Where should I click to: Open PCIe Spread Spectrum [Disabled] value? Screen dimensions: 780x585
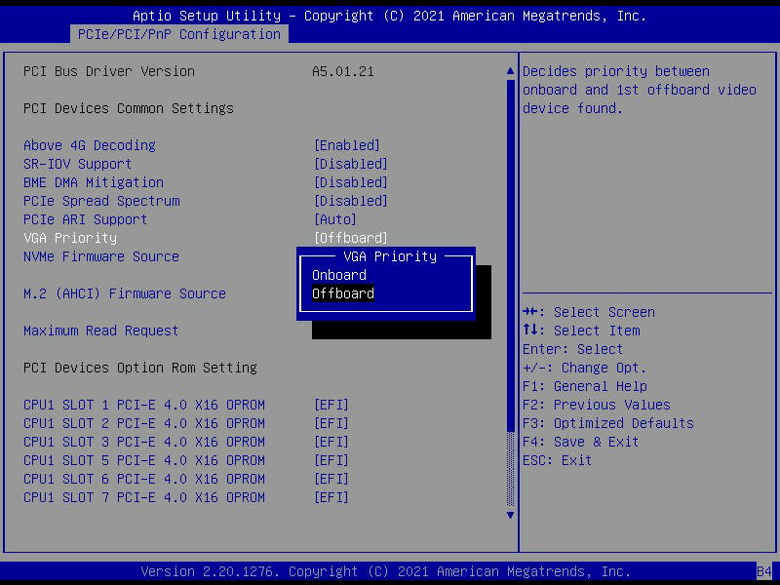click(x=351, y=201)
